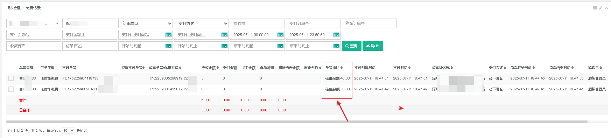Focus the 收款商户 input field
The width and height of the screenshot is (611, 138).
[x=34, y=46]
